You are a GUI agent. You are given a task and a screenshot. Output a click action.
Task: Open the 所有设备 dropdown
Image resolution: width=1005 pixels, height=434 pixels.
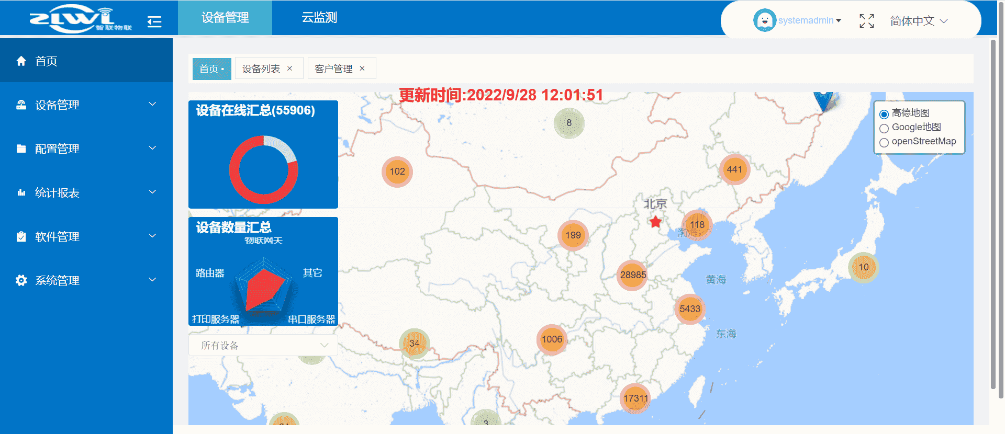(263, 345)
